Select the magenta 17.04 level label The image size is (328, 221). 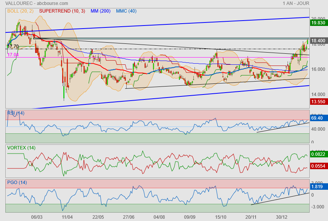(x=13, y=55)
